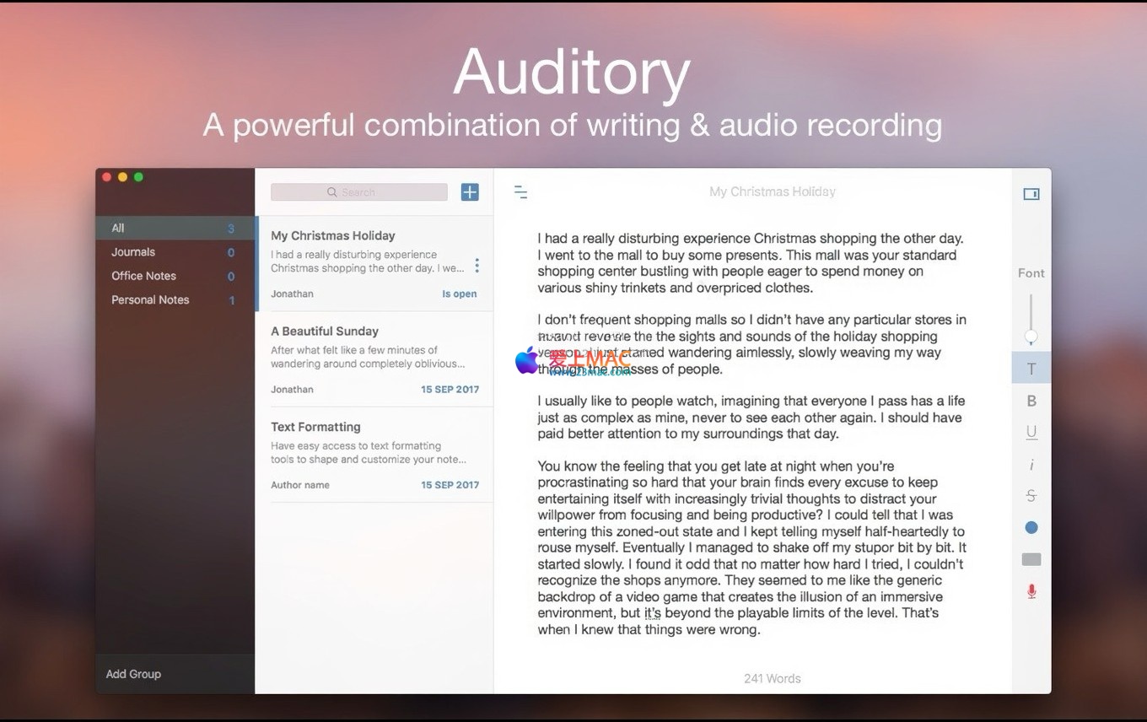
Task: Open the blue circle text color picker
Action: click(1031, 527)
